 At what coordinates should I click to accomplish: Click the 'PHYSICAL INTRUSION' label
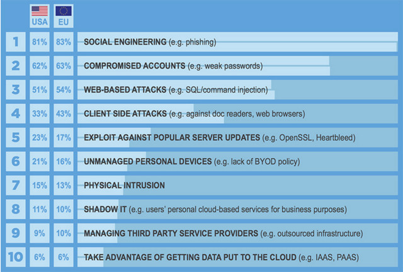click(x=125, y=185)
